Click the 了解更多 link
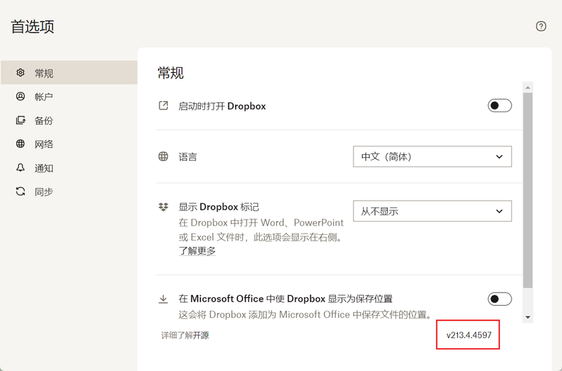This screenshot has height=371, width=562. click(197, 251)
